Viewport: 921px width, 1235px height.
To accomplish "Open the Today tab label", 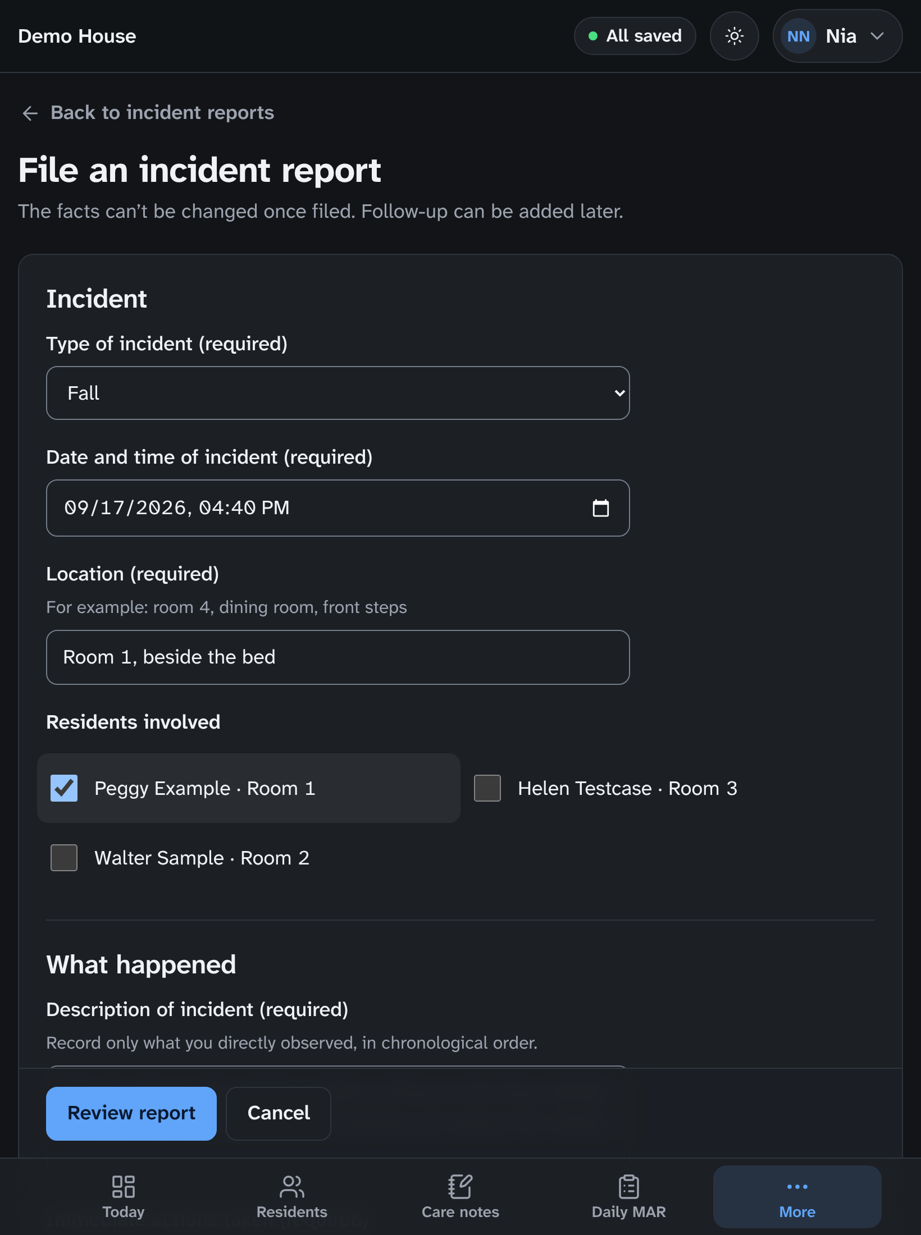I will click(x=124, y=1212).
